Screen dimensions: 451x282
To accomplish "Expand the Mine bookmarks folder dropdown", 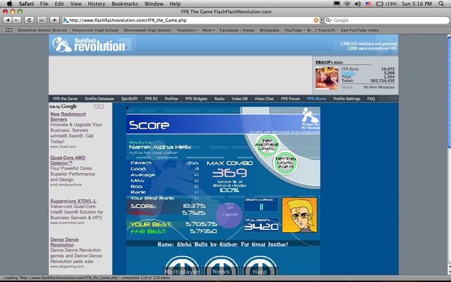I will (x=209, y=30).
